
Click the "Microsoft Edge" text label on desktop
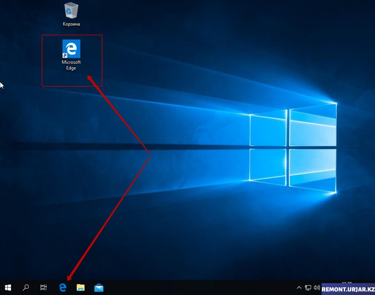click(x=71, y=65)
